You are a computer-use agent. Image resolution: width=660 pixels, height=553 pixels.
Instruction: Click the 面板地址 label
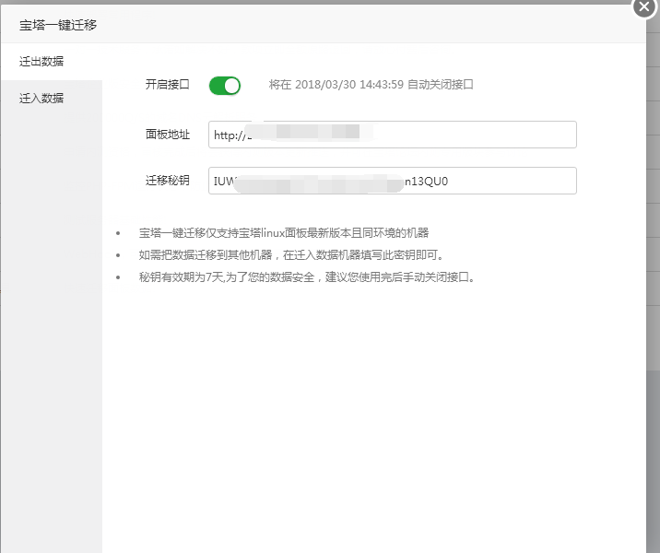tap(168, 135)
